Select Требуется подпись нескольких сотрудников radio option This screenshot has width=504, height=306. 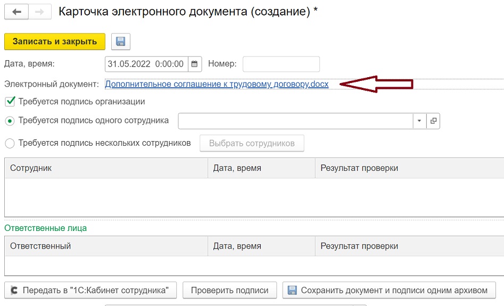tap(10, 143)
